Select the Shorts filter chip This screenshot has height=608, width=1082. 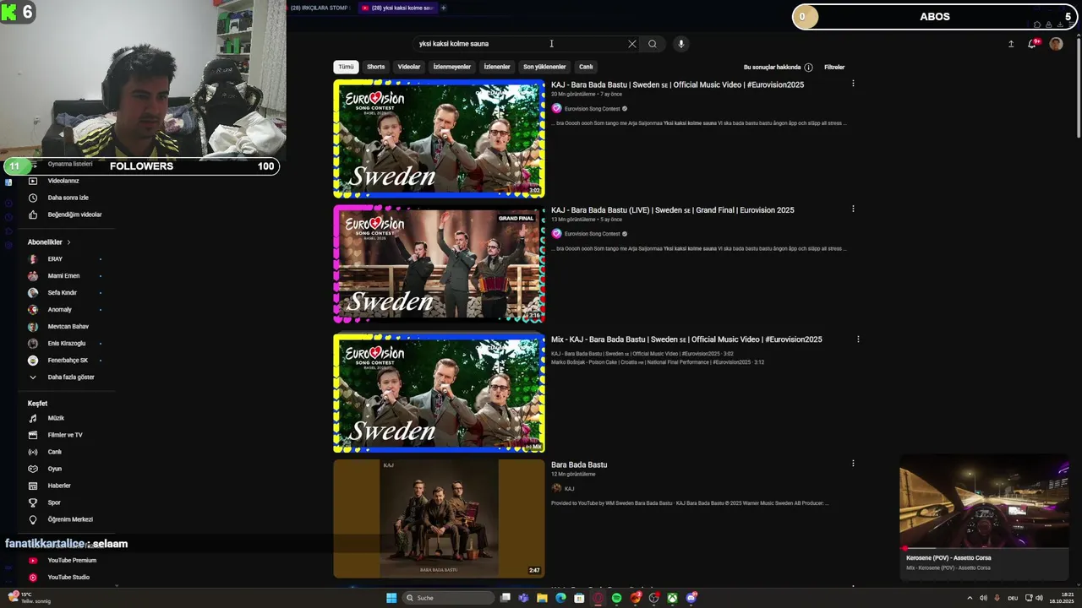point(376,67)
